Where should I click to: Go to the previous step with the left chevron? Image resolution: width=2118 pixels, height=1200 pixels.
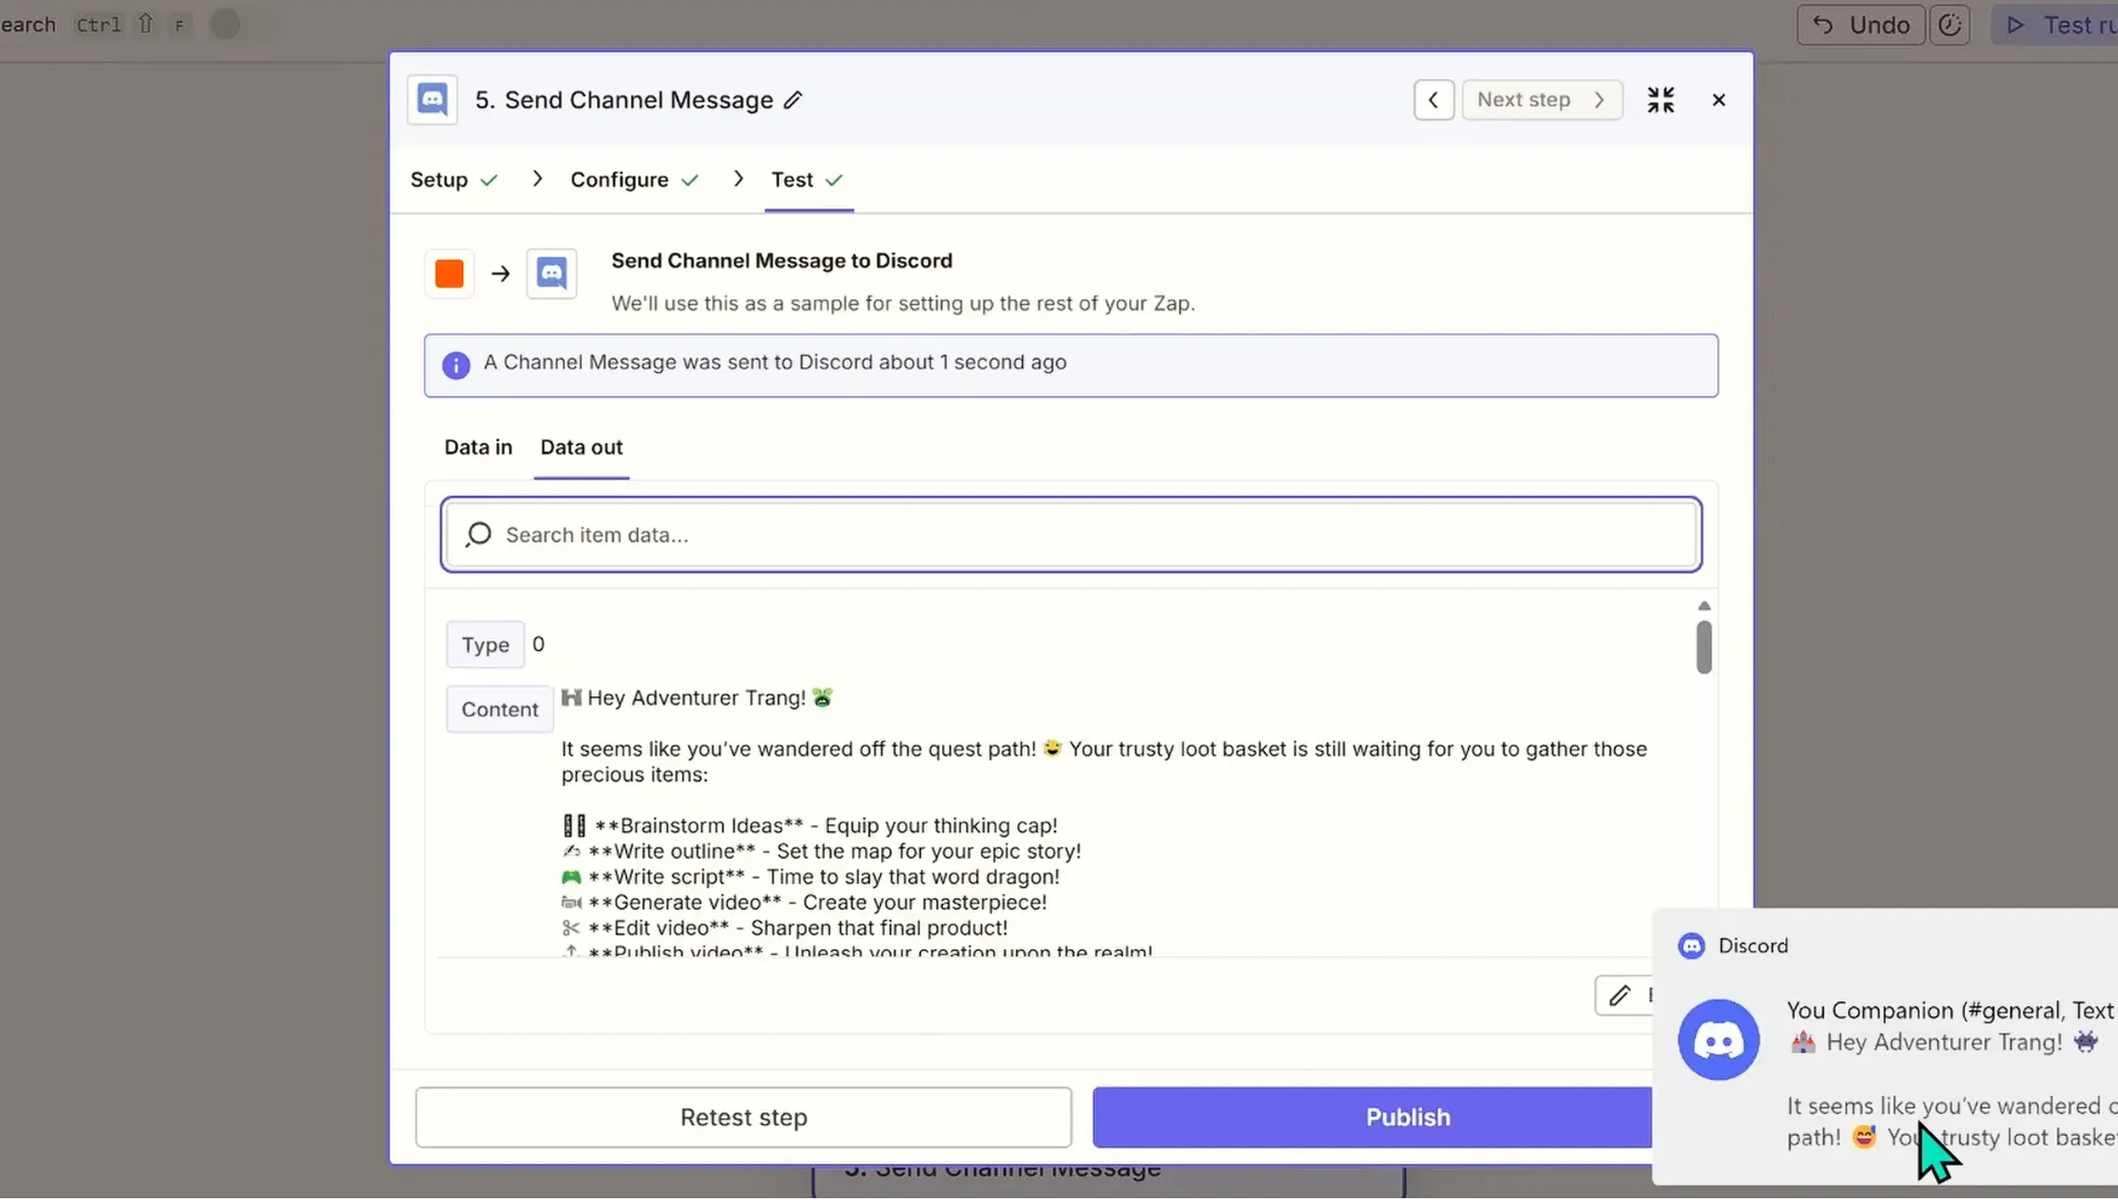[1434, 100]
